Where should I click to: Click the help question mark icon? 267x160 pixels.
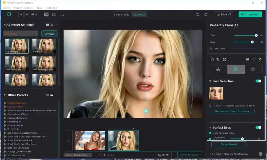pos(261,154)
